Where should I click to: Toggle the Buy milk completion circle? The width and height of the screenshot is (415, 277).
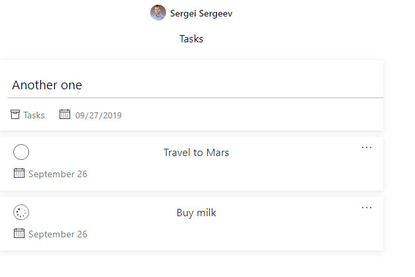click(21, 213)
